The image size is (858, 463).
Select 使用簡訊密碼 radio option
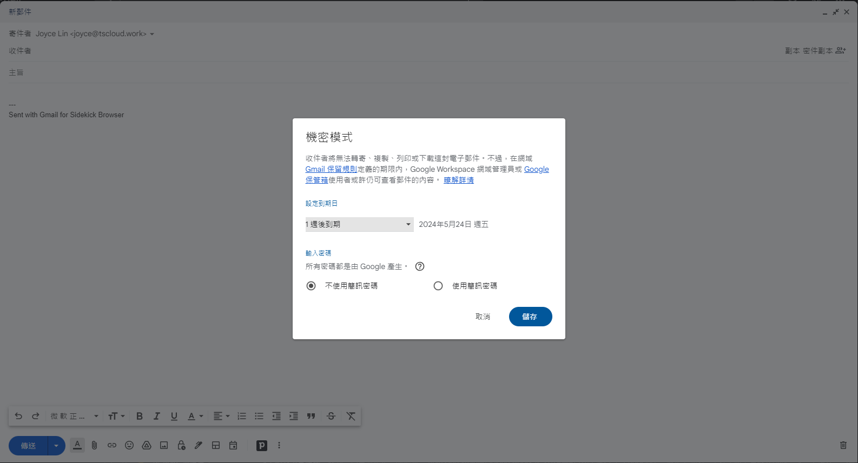(x=438, y=286)
